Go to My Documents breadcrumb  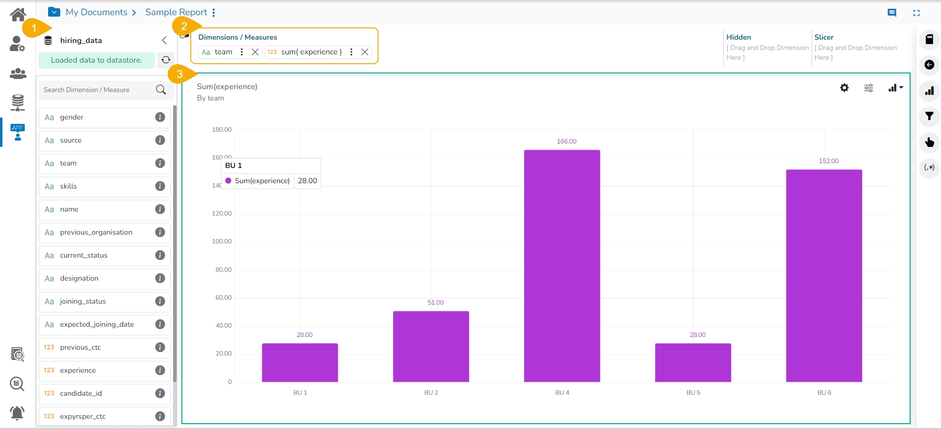96,12
